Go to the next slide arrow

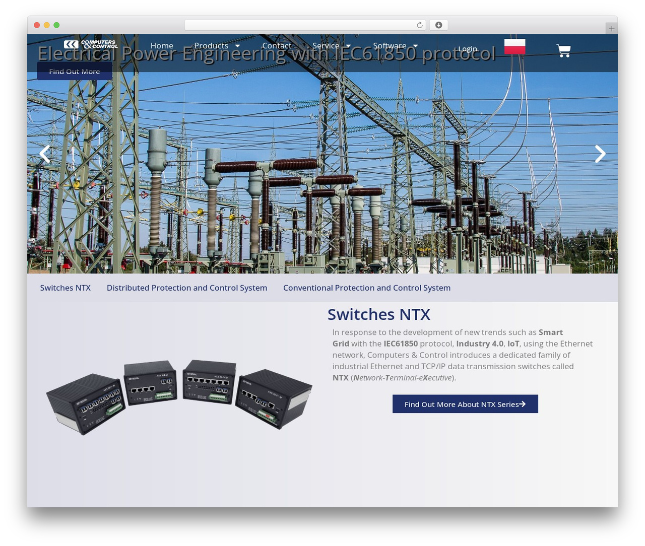pos(600,154)
